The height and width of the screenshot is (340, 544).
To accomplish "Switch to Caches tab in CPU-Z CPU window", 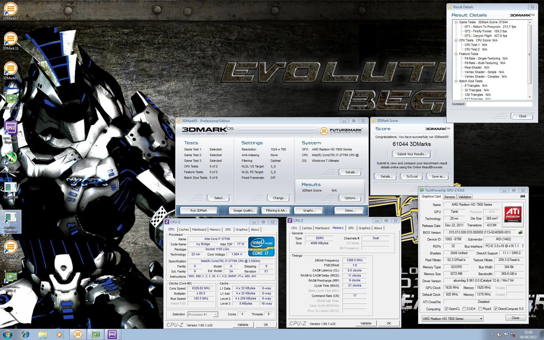I will pyautogui.click(x=184, y=229).
